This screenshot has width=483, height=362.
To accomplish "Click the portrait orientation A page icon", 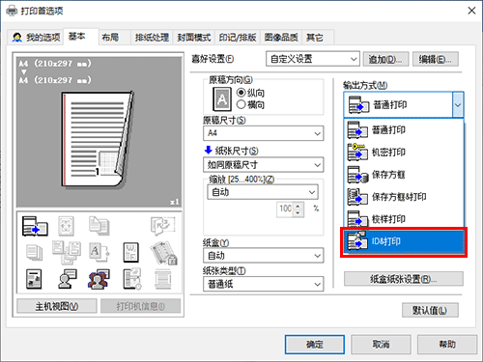I will click(x=222, y=99).
